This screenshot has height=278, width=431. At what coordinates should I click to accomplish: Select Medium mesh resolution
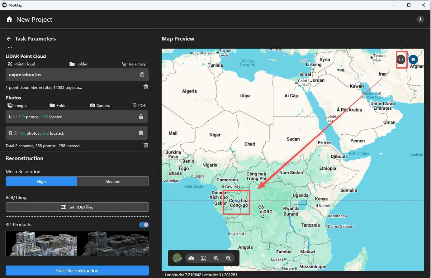tap(113, 181)
